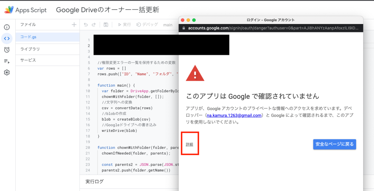Select the Editor code icon in sidebar
Image resolution: width=374 pixels, height=191 pixels.
tap(7, 39)
